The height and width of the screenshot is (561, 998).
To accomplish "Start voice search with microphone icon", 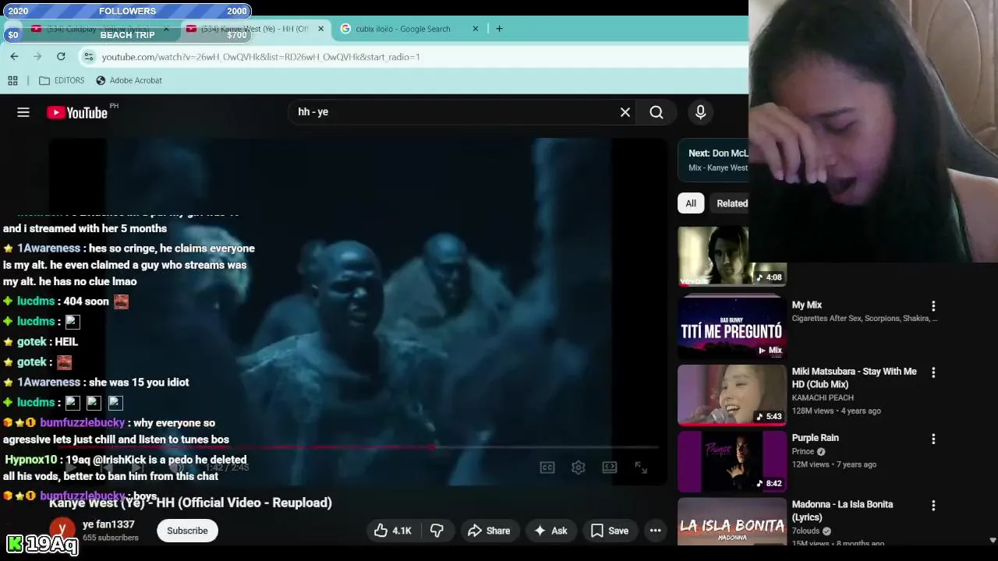I will pyautogui.click(x=700, y=112).
